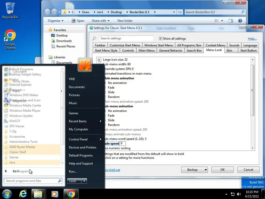Select No animation for sub-menu
This screenshot has height=199, width=265.
tap(117, 111)
